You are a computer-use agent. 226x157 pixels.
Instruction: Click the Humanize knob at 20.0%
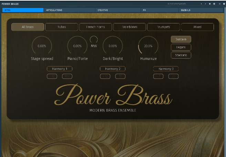pyautogui.click(x=148, y=46)
